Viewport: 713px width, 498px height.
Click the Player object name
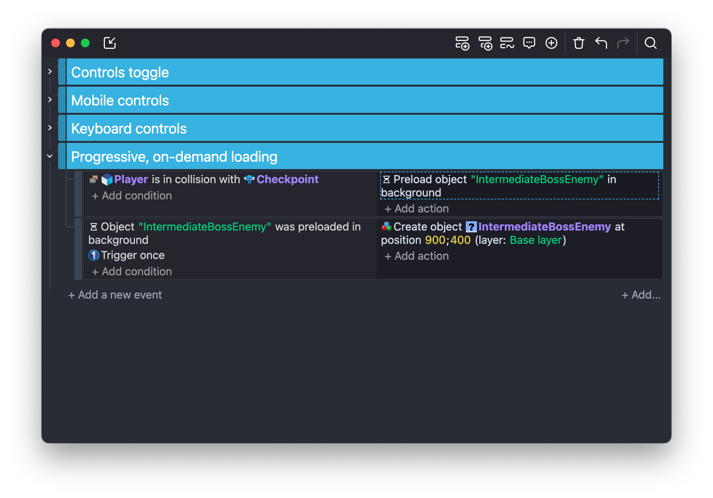[x=131, y=179]
